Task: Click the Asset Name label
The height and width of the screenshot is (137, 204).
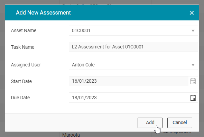Action: (24, 30)
